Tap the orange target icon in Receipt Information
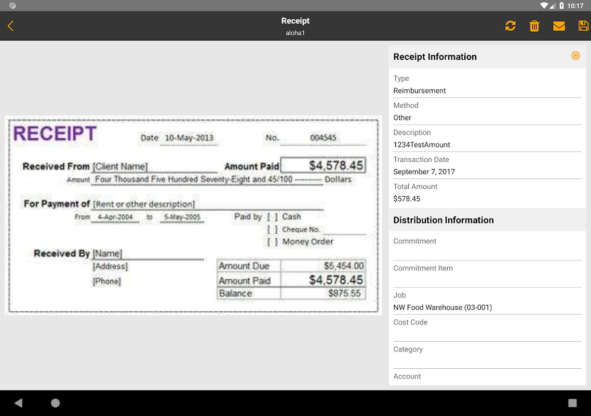 pos(575,56)
